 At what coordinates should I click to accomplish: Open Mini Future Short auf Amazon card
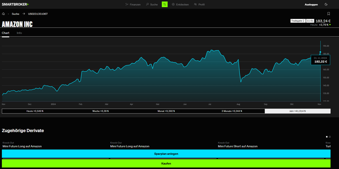[238, 146]
